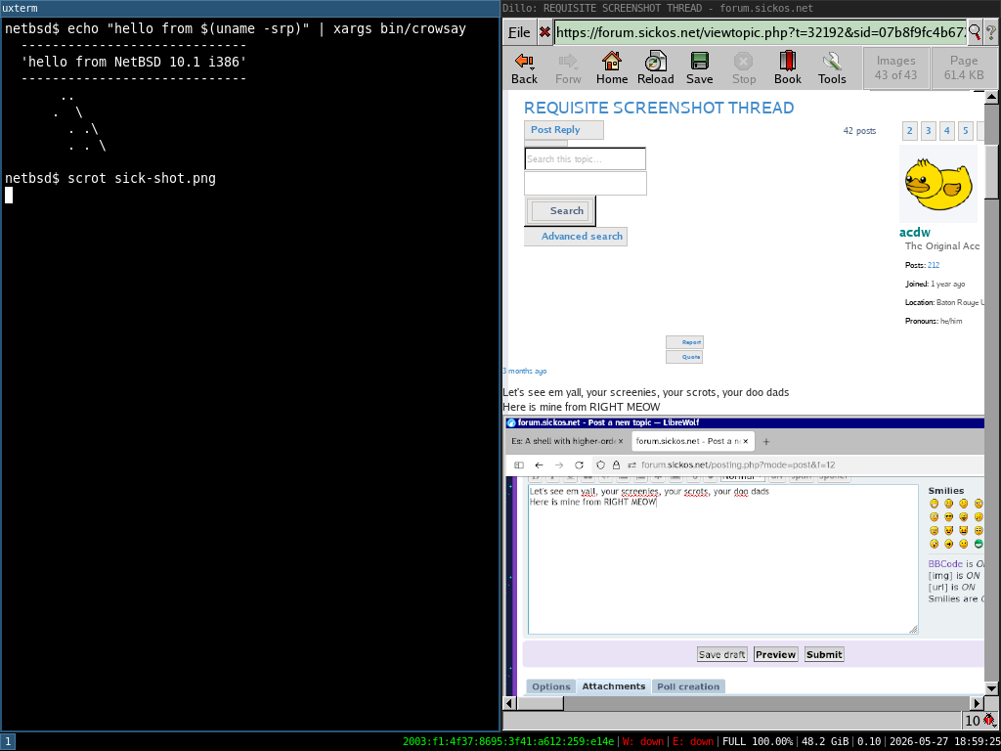Switch to workspace 1 in the bar
Viewport: 1001px width, 751px height.
point(8,741)
